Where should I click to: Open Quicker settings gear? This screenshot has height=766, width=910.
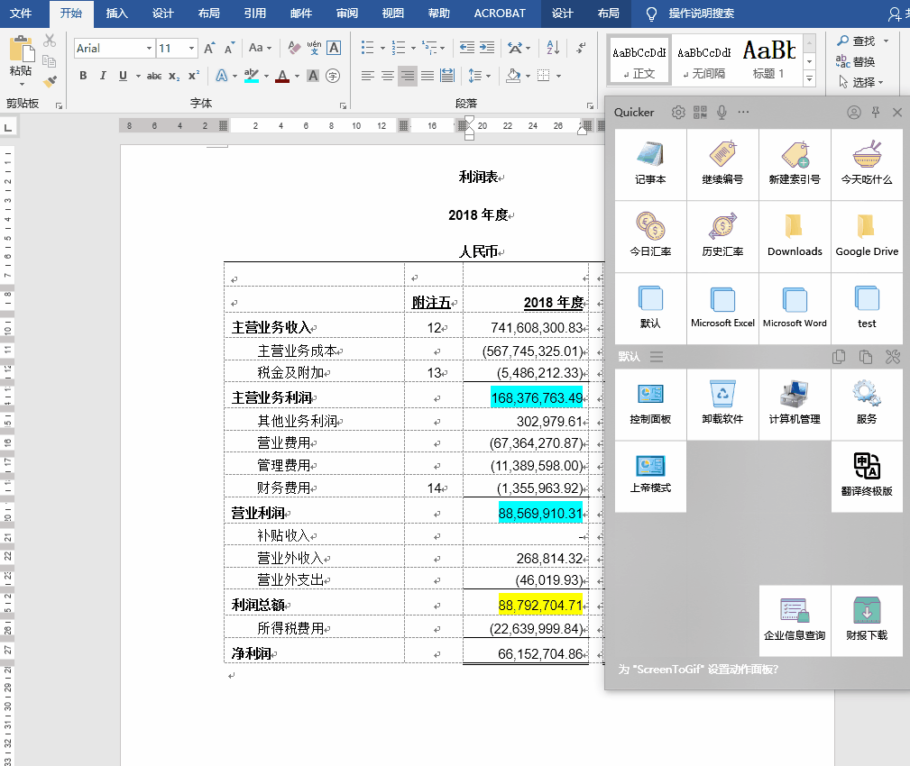click(x=678, y=112)
